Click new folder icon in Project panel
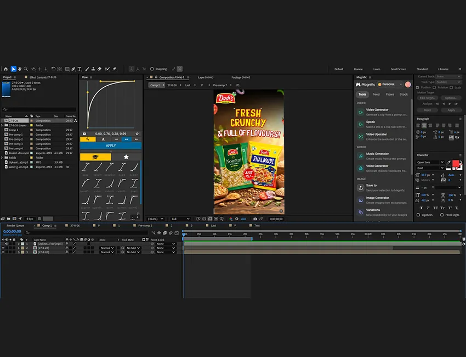The height and width of the screenshot is (357, 466). pyautogui.click(x=9, y=219)
